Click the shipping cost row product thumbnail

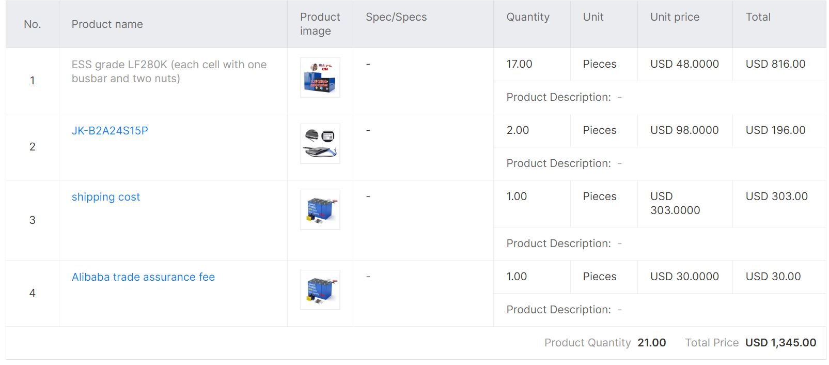[x=320, y=210]
